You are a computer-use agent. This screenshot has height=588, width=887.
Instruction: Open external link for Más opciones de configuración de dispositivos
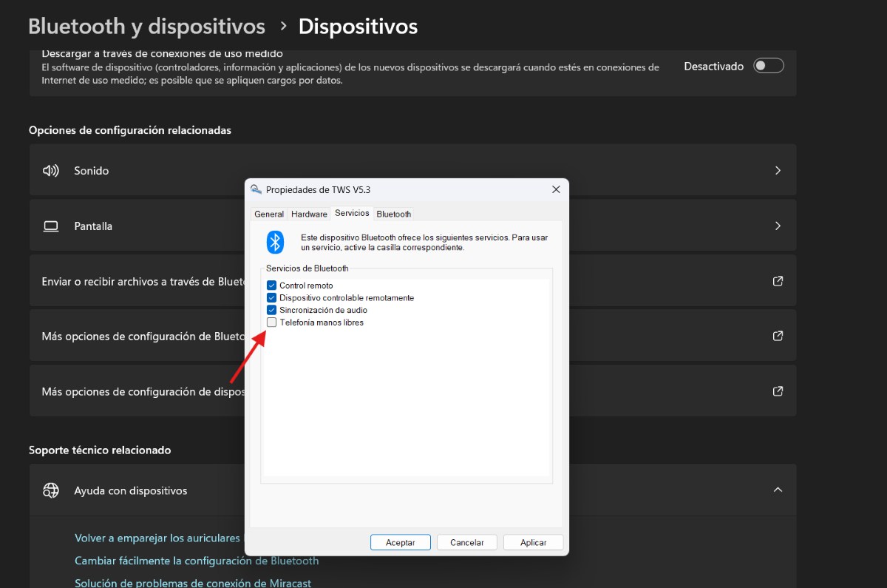pyautogui.click(x=778, y=391)
